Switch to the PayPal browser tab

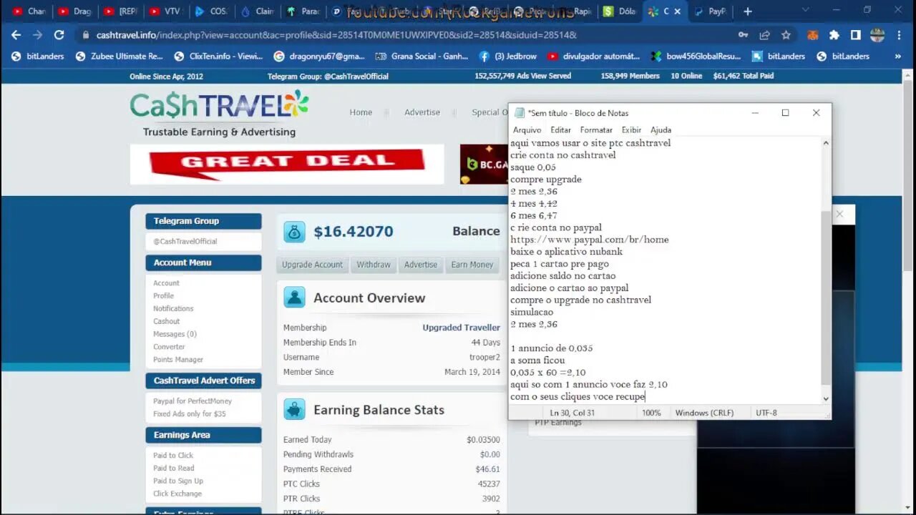710,11
